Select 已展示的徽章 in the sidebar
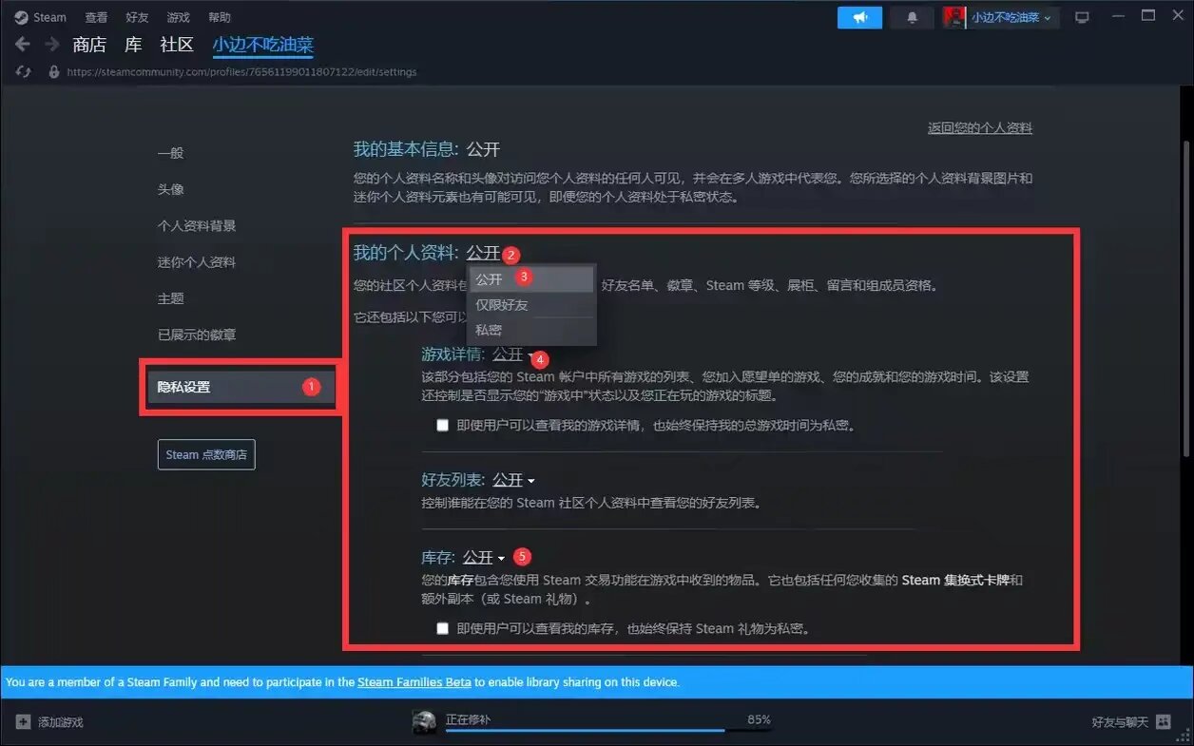The image size is (1194, 746). coord(196,335)
